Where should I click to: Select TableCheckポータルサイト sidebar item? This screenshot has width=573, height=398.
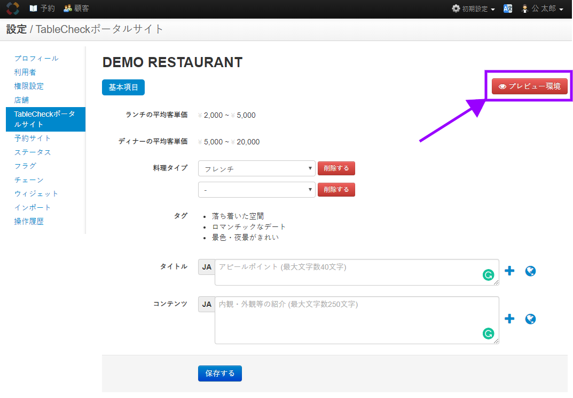[x=46, y=119]
